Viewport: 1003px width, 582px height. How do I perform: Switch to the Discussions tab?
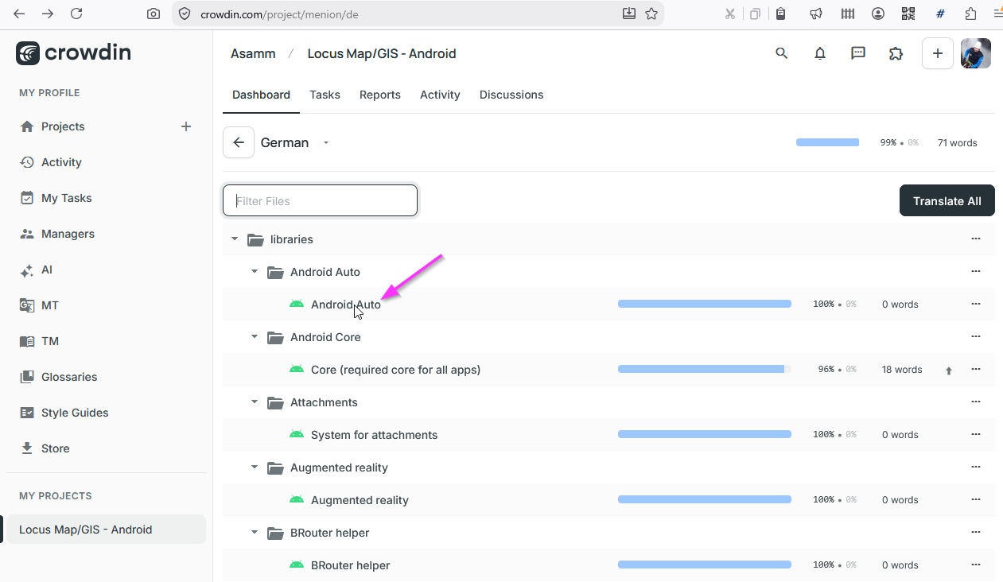[511, 95]
